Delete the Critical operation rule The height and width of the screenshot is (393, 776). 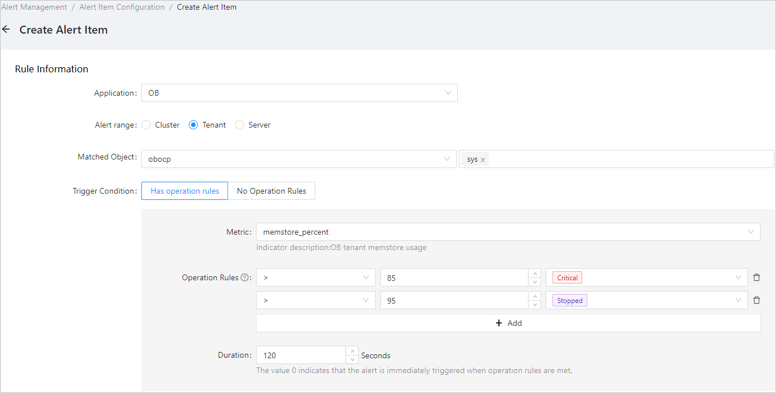[757, 277]
